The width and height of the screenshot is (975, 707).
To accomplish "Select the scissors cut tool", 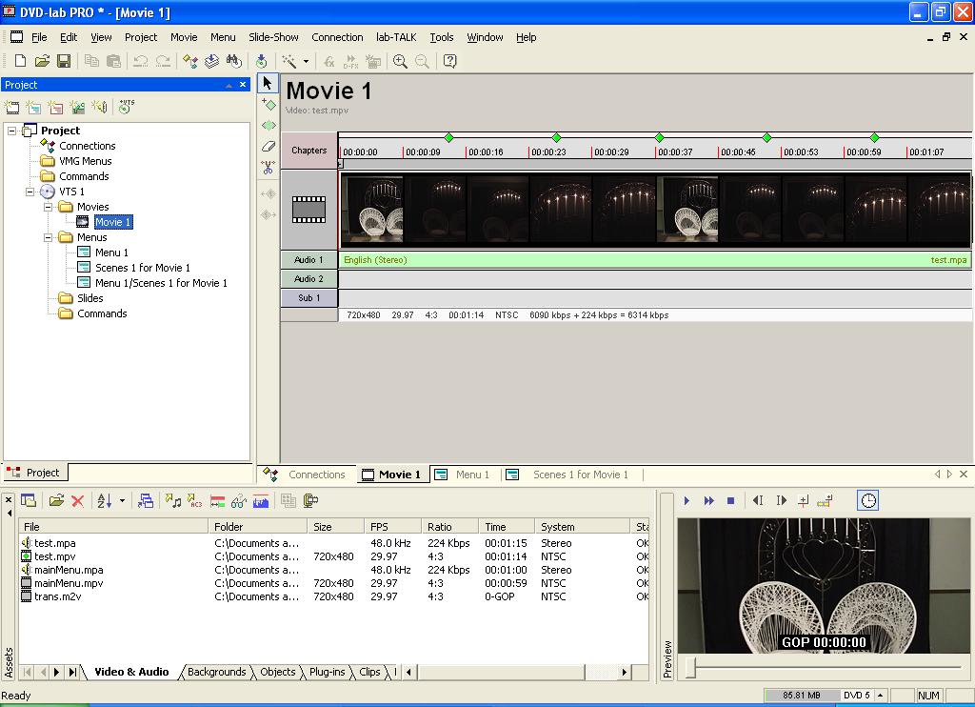I will [x=268, y=168].
